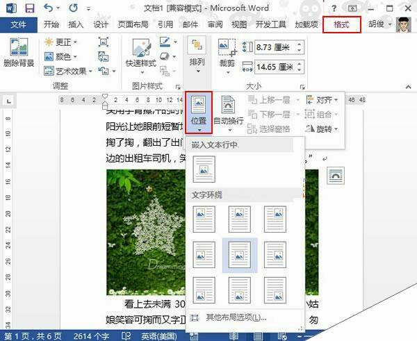Click the Compress Pictures icon
This screenshot has width=417, height=341.
pos(103,42)
